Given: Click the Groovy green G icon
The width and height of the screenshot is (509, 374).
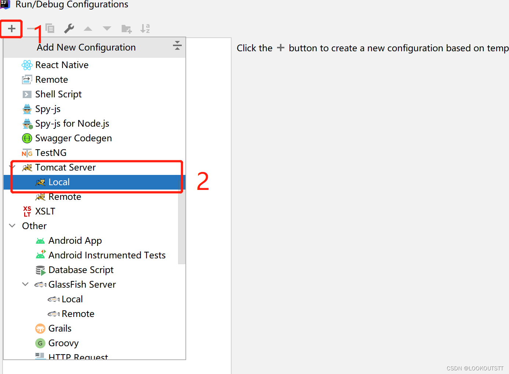Looking at the screenshot, I should pyautogui.click(x=40, y=343).
